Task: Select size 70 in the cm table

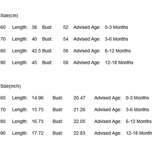Action: 3,39
